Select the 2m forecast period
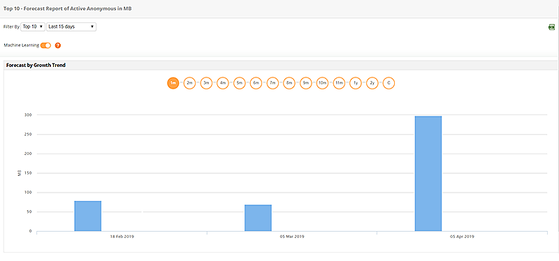Screen dimensions: 559x261 (189, 83)
